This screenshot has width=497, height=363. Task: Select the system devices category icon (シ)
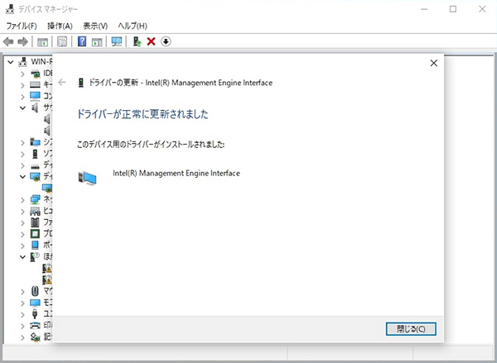point(35,142)
